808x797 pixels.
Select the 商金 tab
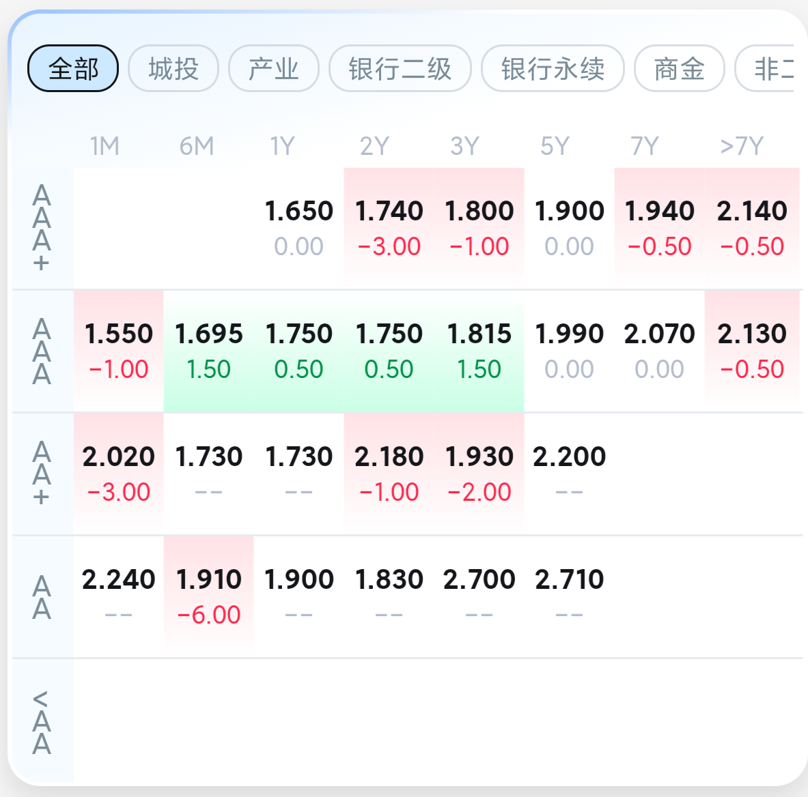tap(679, 68)
